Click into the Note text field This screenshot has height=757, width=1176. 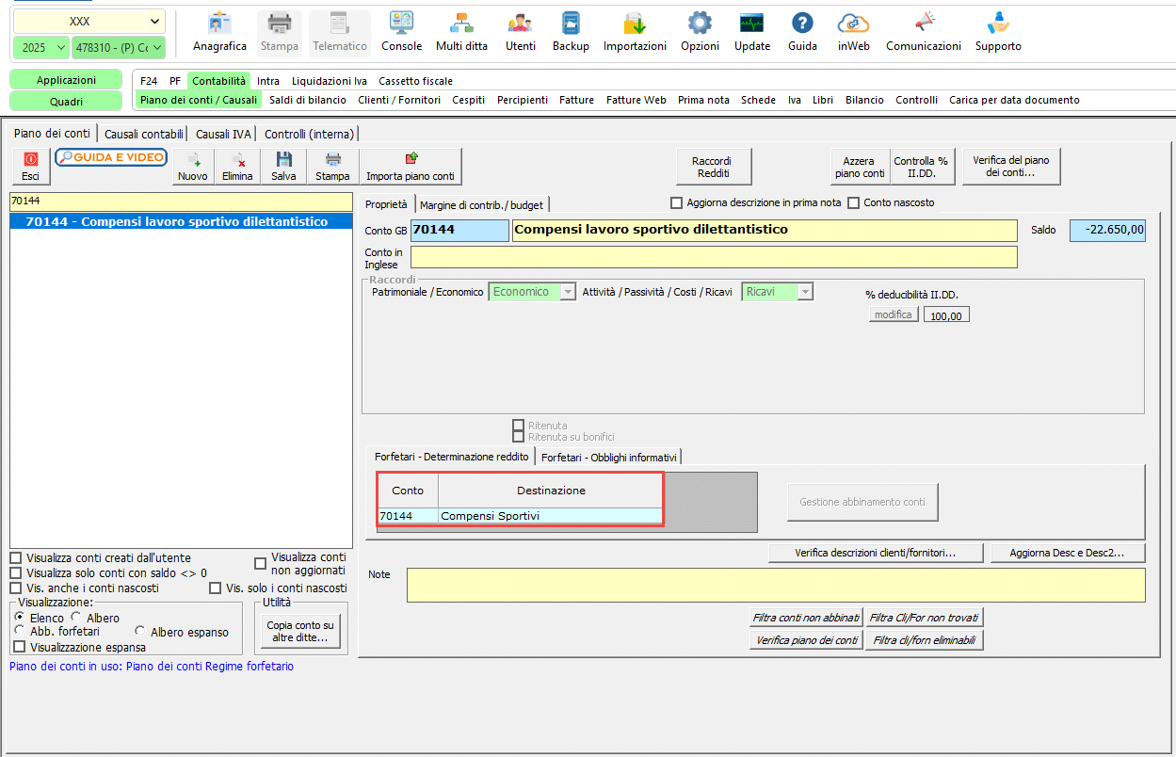(776, 585)
